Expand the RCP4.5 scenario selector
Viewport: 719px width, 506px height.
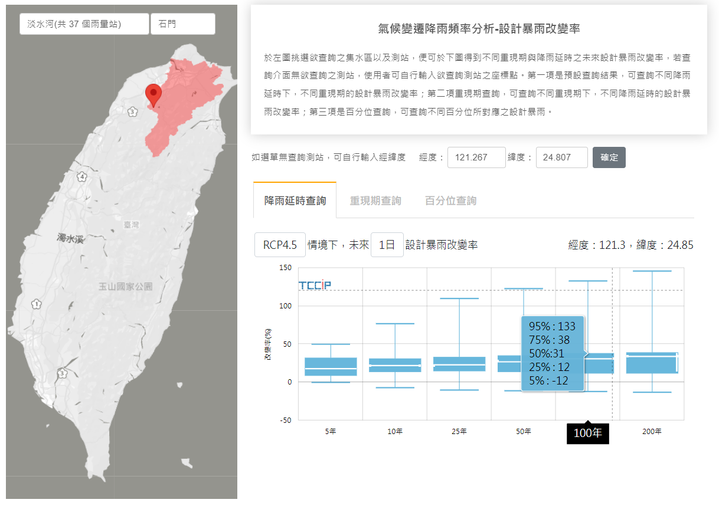280,245
